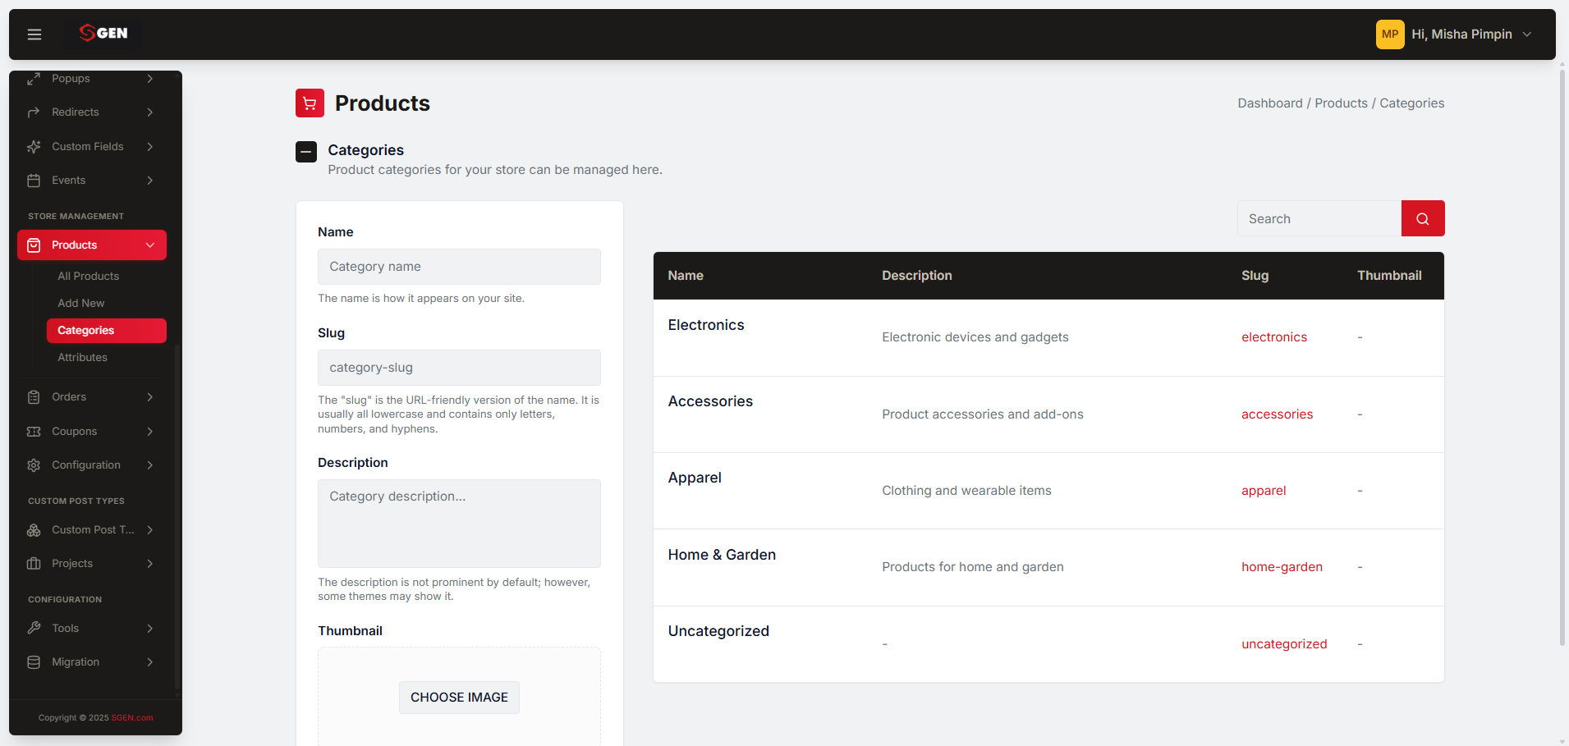Click the Name column header

pyautogui.click(x=686, y=276)
